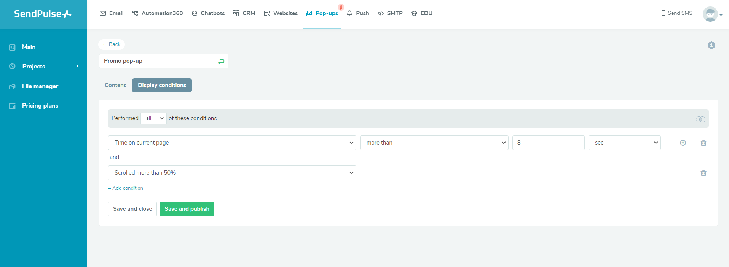Click the plus icon beside time condition
The image size is (729, 267).
pyautogui.click(x=683, y=143)
